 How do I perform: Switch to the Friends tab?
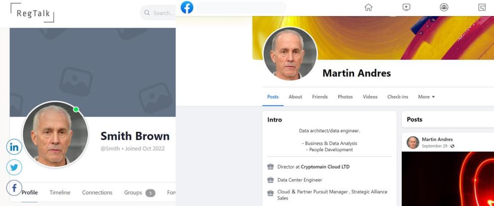click(320, 97)
